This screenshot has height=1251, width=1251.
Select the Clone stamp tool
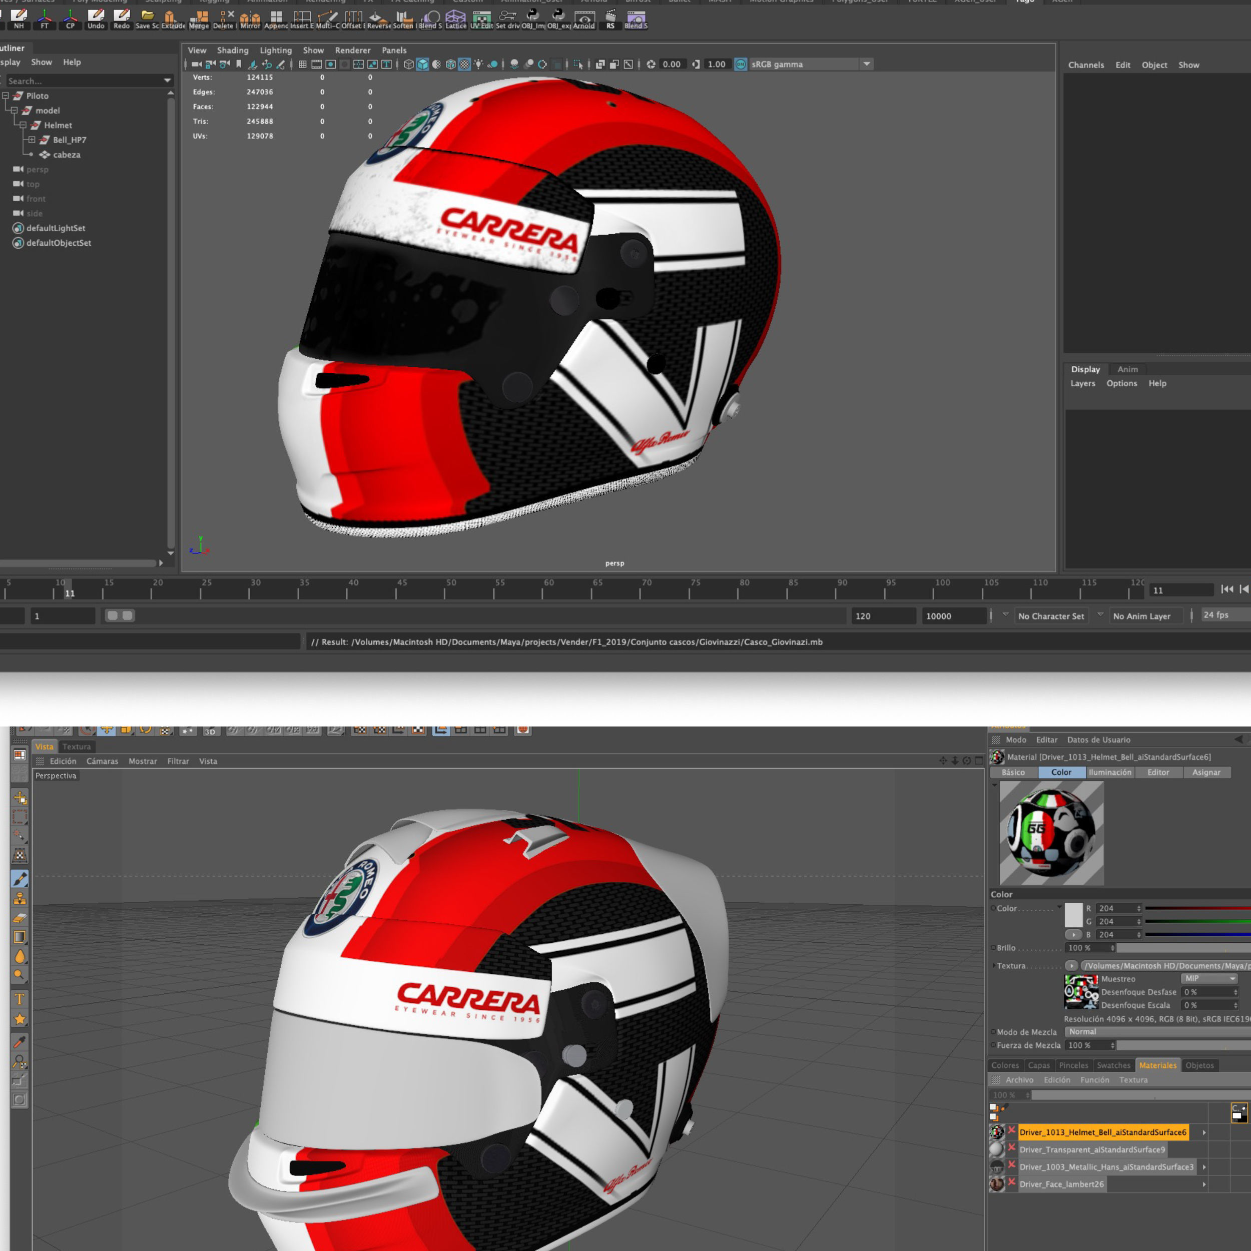point(20,898)
